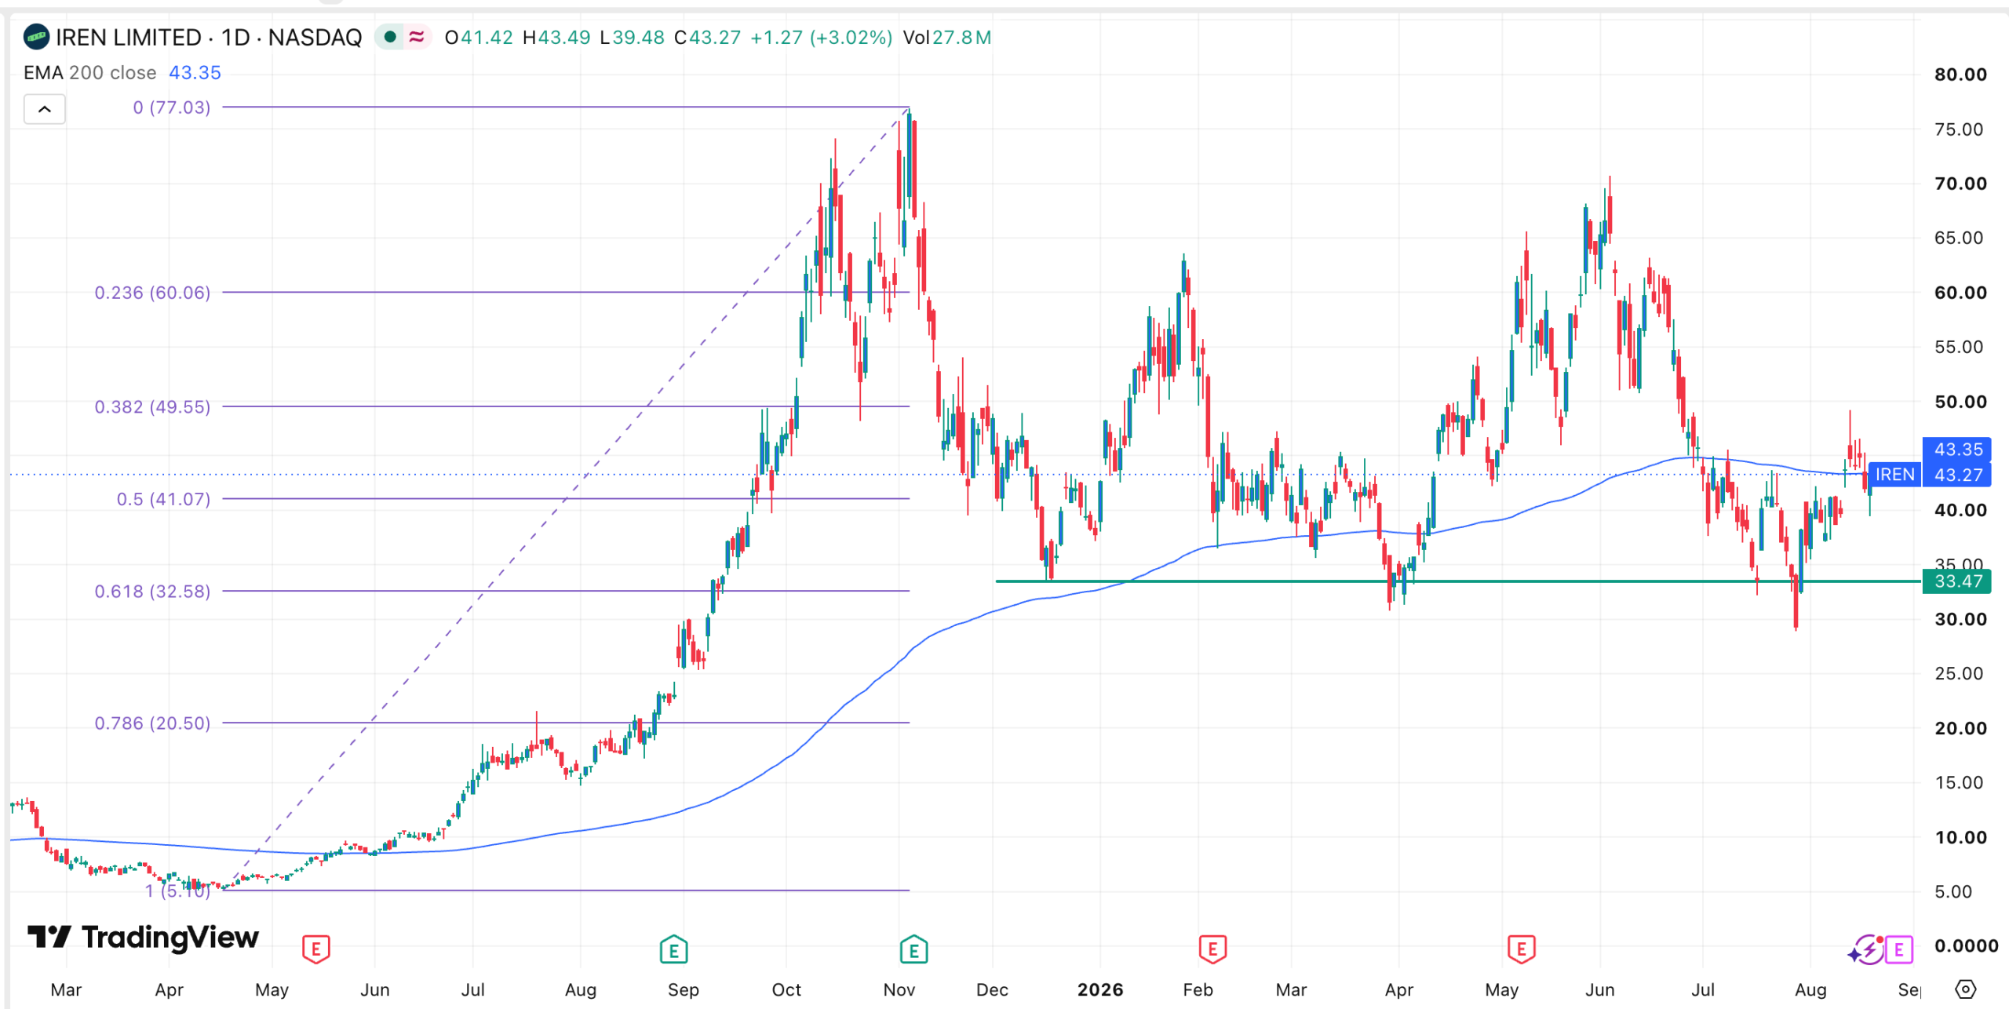Click the 15.00 price axis label

[x=1959, y=782]
